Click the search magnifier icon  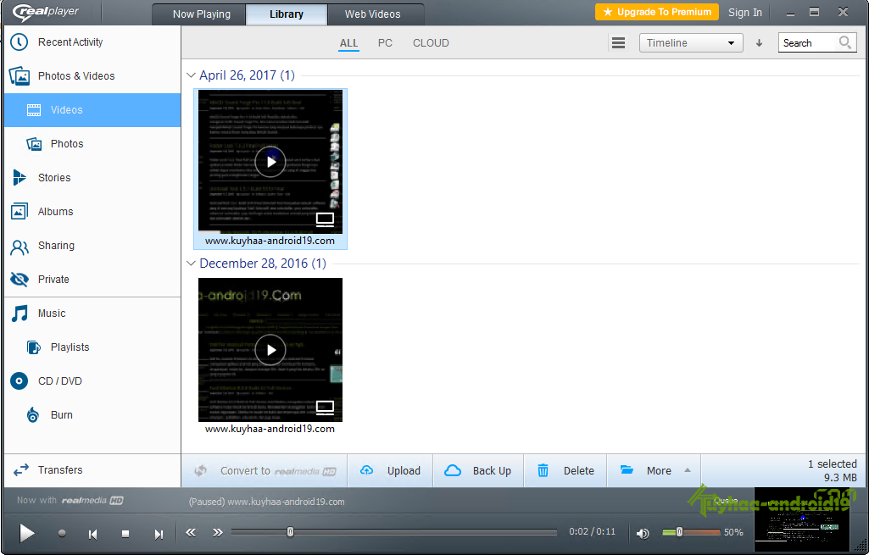(x=845, y=42)
